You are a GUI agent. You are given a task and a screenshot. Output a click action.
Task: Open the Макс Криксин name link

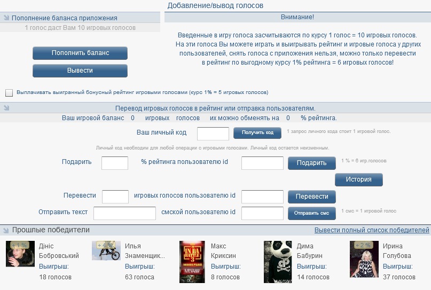click(x=223, y=251)
